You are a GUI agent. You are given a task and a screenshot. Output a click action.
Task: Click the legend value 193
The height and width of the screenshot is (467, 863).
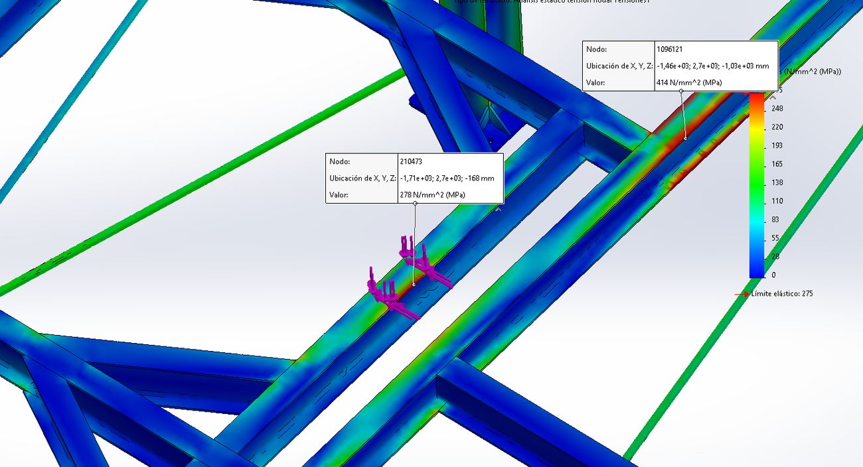coord(777,145)
